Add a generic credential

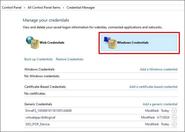(x=160, y=104)
